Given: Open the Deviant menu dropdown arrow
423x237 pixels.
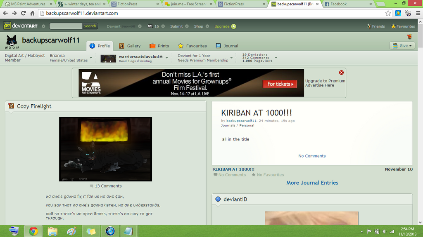Looking at the screenshot, I should [x=140, y=26].
